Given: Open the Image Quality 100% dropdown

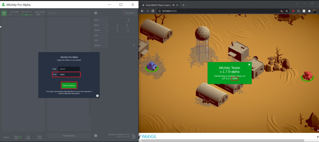Looking at the screenshot, I should tap(40, 14).
